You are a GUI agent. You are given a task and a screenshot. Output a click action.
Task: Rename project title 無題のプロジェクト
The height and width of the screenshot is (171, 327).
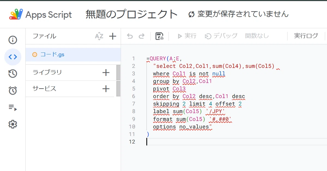[x=132, y=14]
